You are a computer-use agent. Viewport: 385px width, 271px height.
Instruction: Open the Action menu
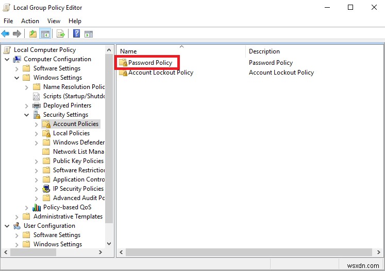(x=30, y=21)
